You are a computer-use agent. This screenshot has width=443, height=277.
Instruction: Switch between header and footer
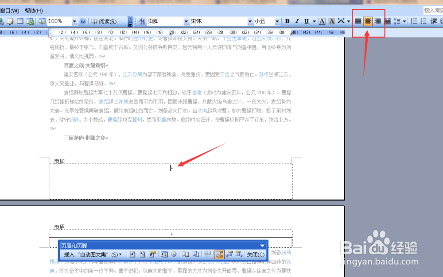pos(220,254)
